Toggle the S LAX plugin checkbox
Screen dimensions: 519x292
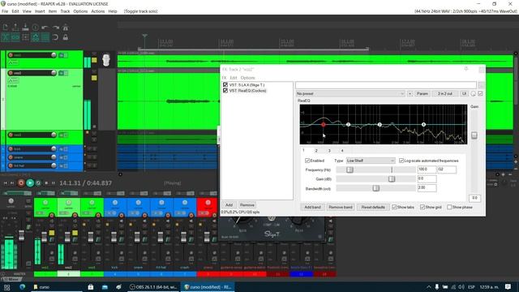pyautogui.click(x=225, y=84)
